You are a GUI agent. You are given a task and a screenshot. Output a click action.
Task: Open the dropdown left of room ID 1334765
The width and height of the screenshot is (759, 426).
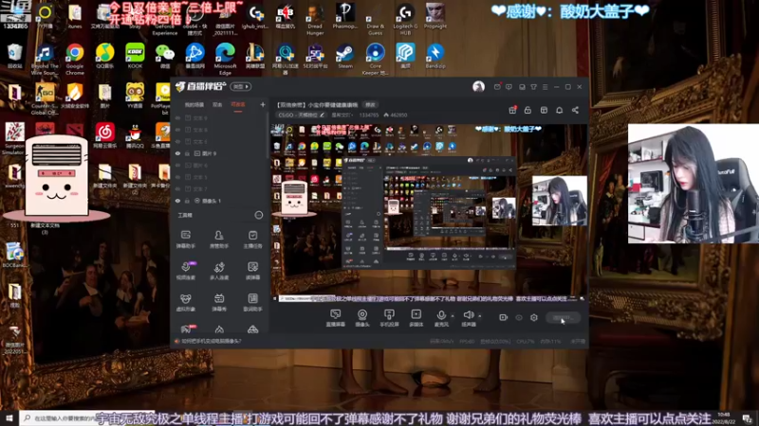342,115
